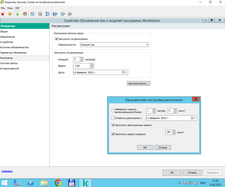Click the red stop VM toolbar icon
This screenshot has height=187, width=225.
click(x=3, y=14)
